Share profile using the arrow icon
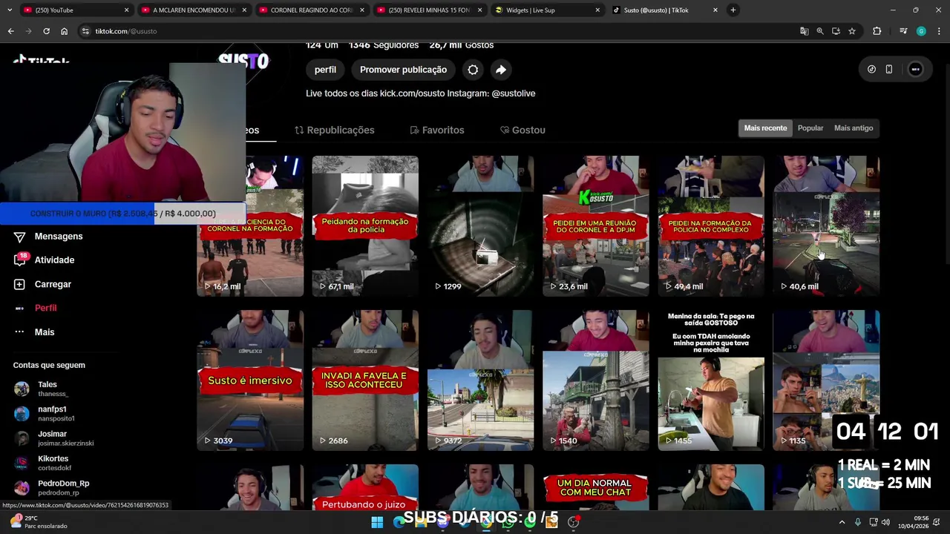Viewport: 950px width, 534px height. pos(501,70)
